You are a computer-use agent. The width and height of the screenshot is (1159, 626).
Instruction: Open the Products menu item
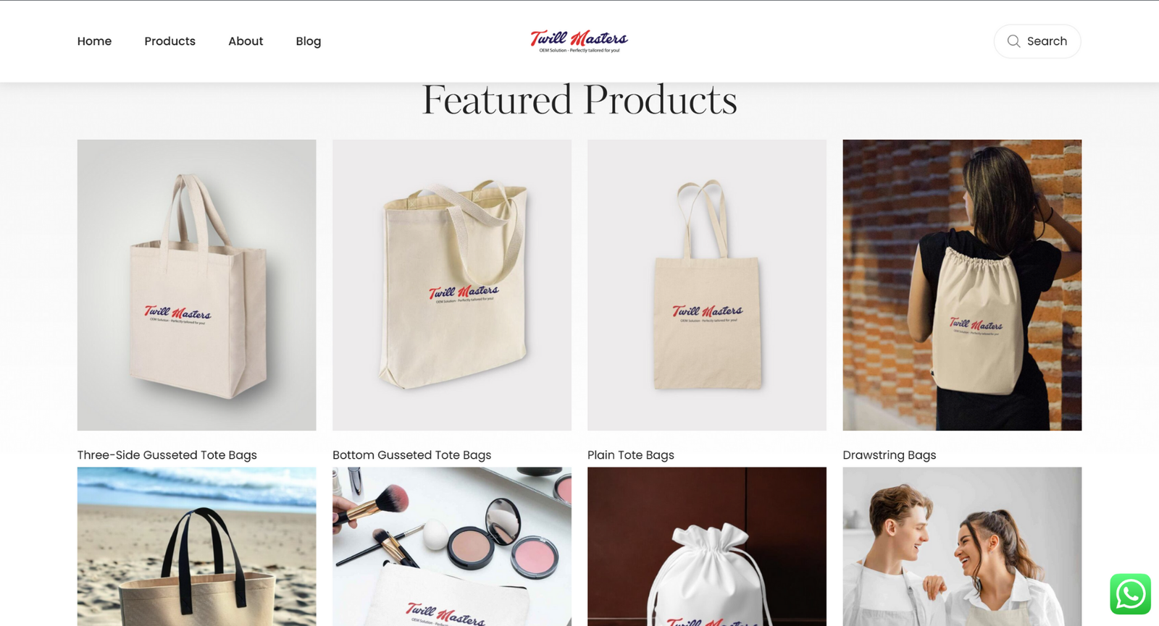170,41
